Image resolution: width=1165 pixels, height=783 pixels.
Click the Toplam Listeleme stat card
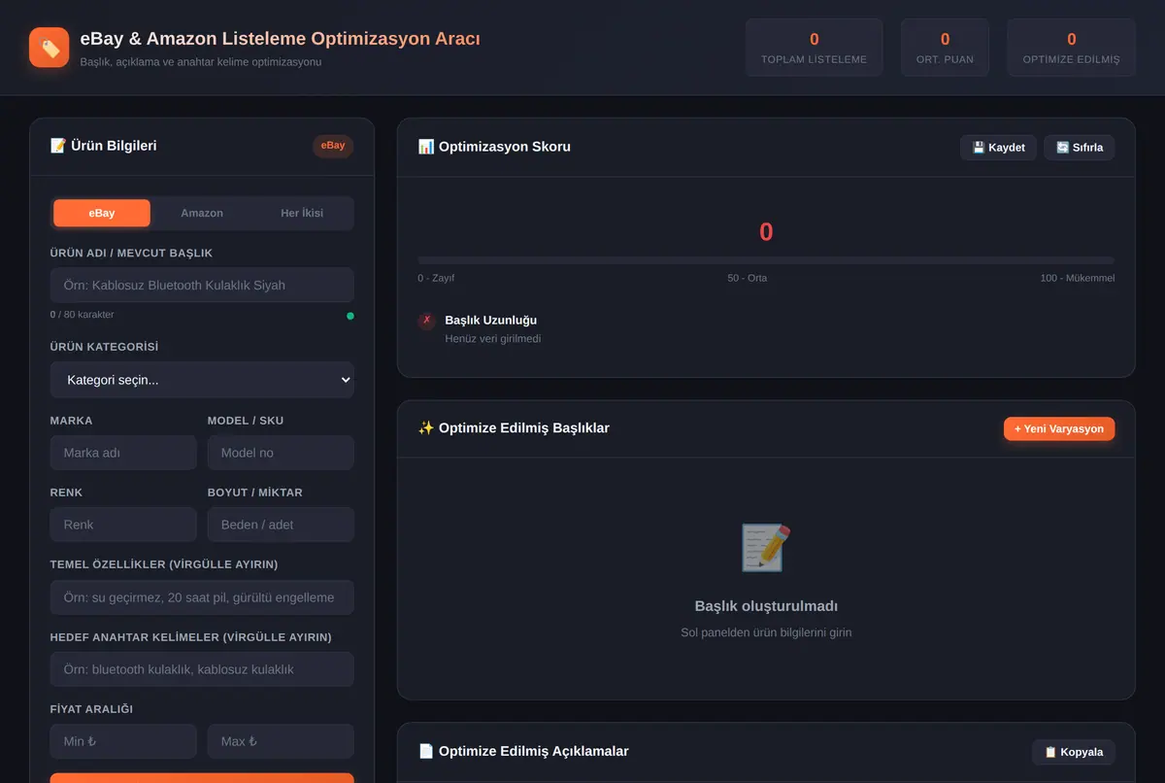tap(814, 48)
